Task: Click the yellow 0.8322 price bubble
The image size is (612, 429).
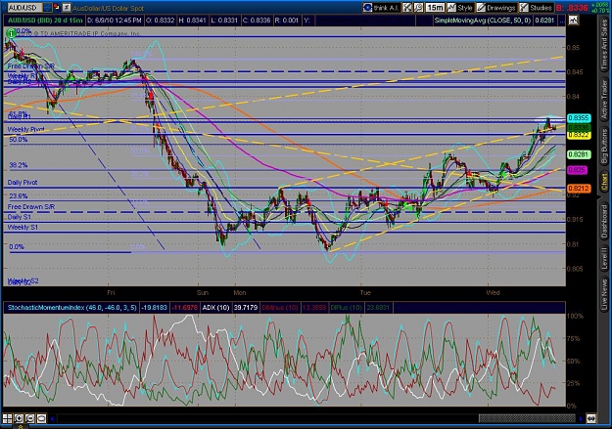Action: pos(579,135)
